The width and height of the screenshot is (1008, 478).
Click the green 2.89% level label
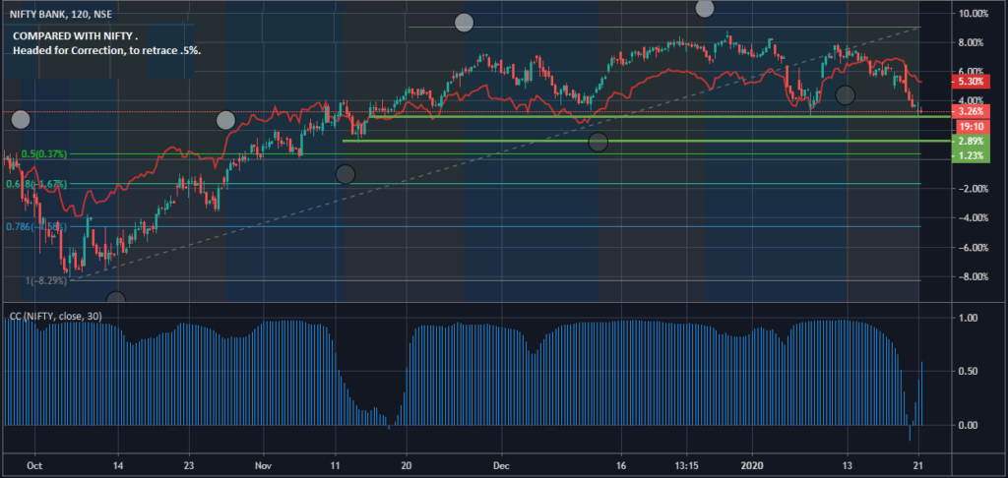click(971, 141)
